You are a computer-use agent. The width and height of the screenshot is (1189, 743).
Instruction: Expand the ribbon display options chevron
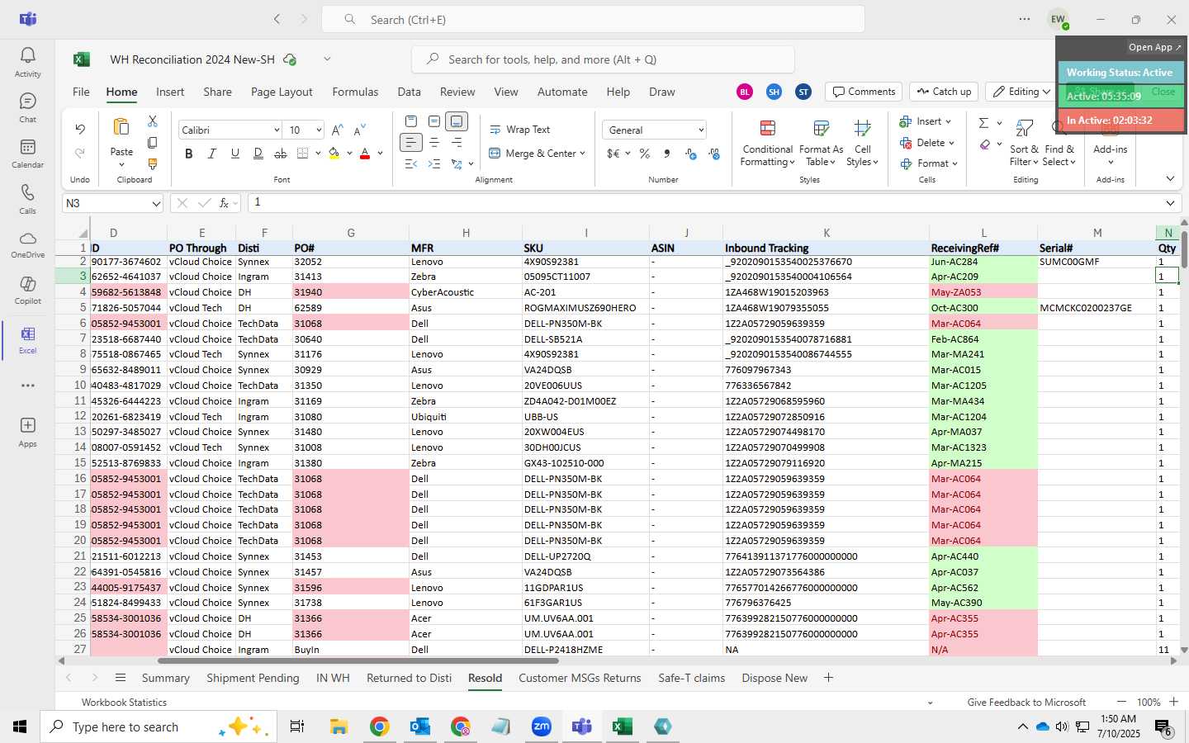pos(1170,178)
